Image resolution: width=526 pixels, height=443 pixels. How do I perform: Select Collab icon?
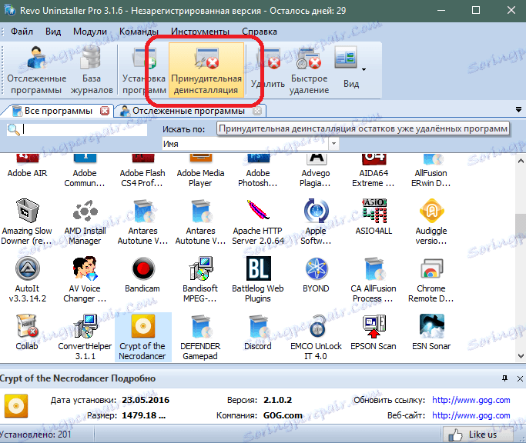pyautogui.click(x=27, y=326)
